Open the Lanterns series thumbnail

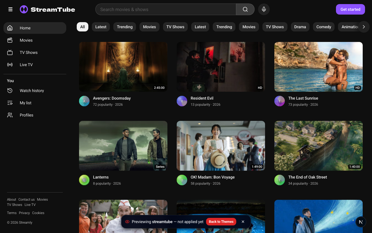coord(123,146)
